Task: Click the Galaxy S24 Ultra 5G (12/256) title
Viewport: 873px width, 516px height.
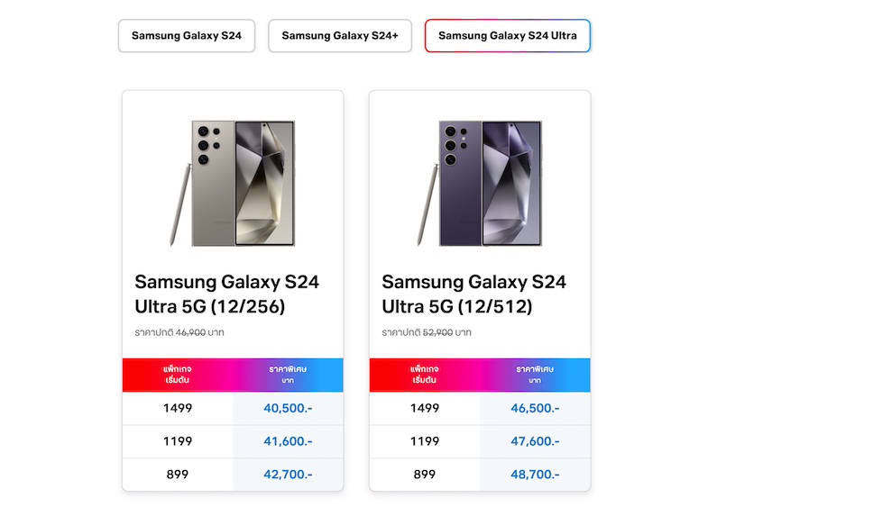Action: point(226,294)
